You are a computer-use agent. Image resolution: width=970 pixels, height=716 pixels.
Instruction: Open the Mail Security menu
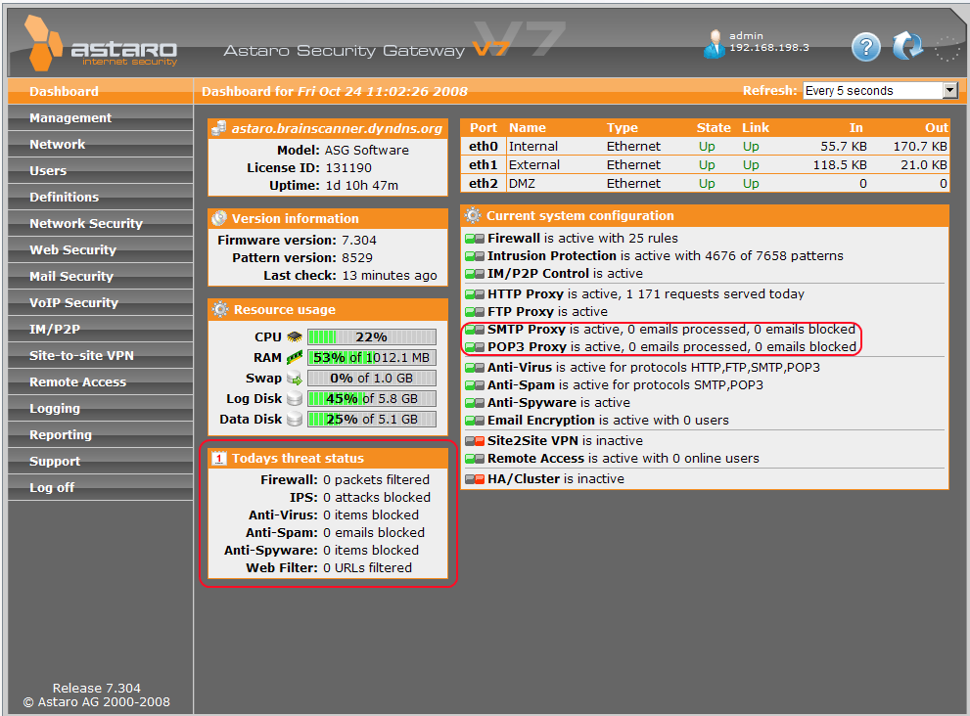[x=100, y=277]
